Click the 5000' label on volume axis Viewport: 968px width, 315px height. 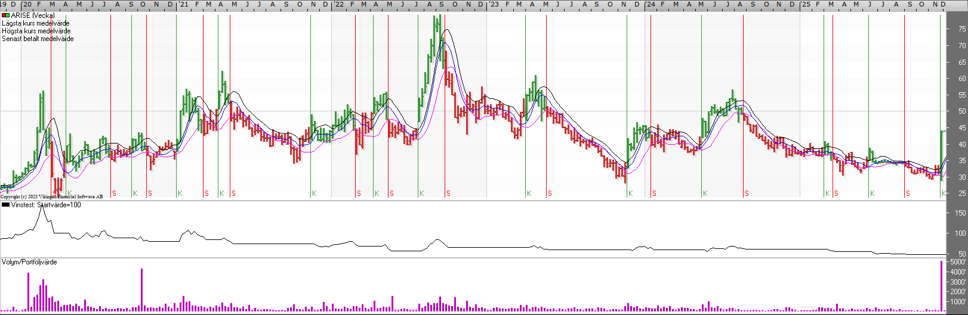958,262
